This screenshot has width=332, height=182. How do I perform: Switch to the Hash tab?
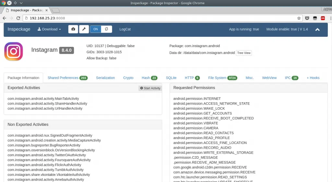149,78
